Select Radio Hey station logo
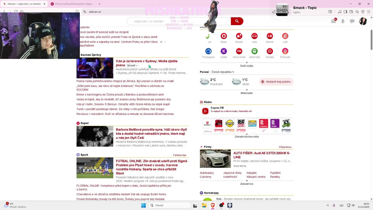The height and width of the screenshot is (210, 373). [x=286, y=123]
